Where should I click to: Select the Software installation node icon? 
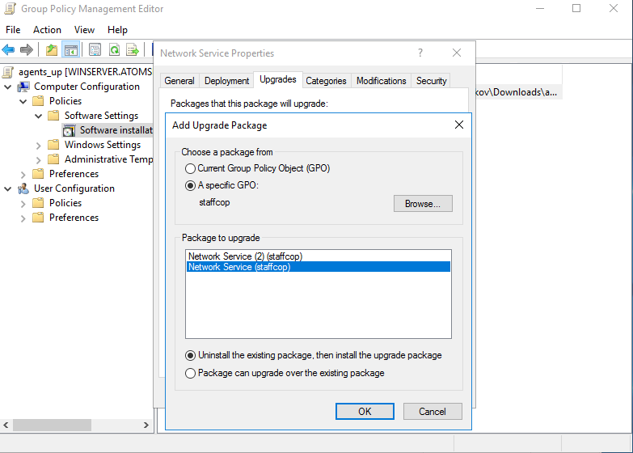[70, 130]
